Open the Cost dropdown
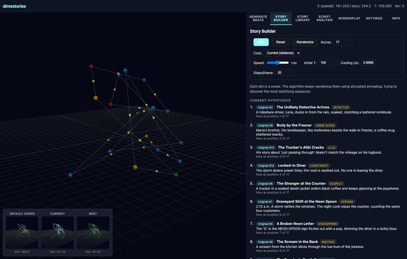The width and height of the screenshot is (407, 259). 282,53
